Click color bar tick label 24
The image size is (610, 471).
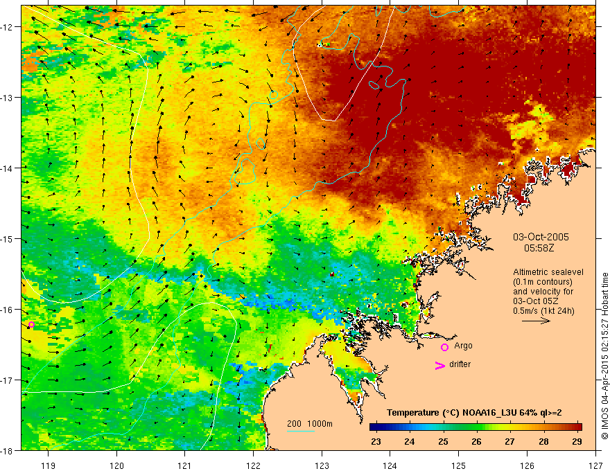point(409,441)
